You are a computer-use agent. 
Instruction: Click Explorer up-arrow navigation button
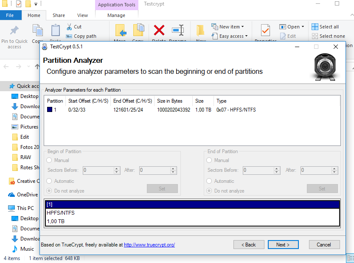37,66
